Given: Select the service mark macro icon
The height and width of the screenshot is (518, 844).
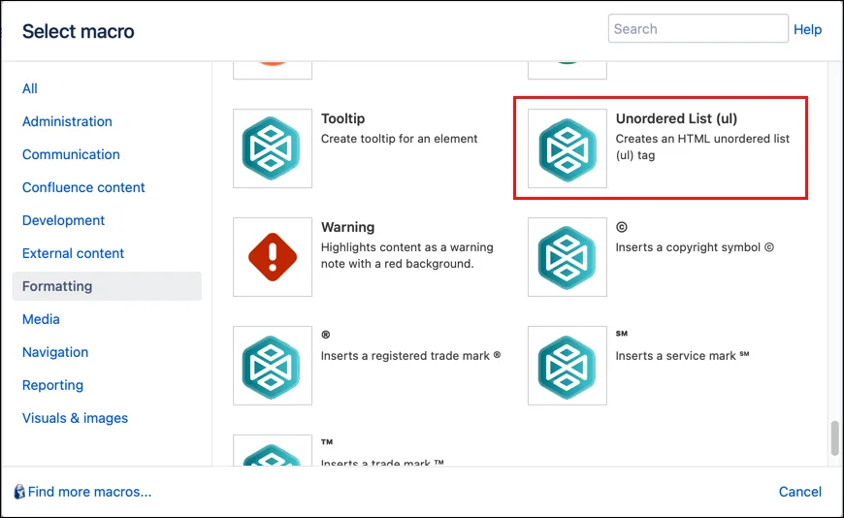Looking at the screenshot, I should pos(568,366).
